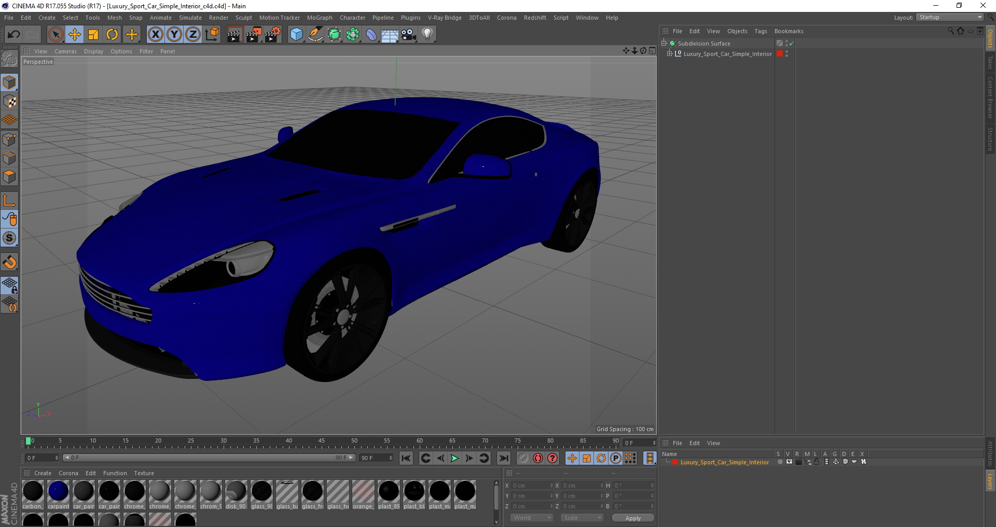This screenshot has height=527, width=996.
Task: Open the Scale mode dropdown
Action: click(x=582, y=518)
